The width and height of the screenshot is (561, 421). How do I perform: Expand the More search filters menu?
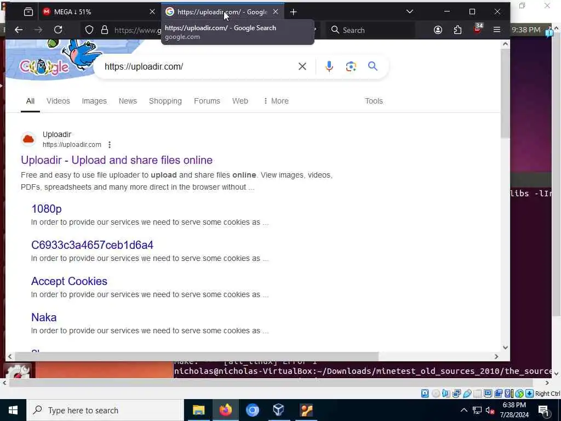pyautogui.click(x=276, y=101)
